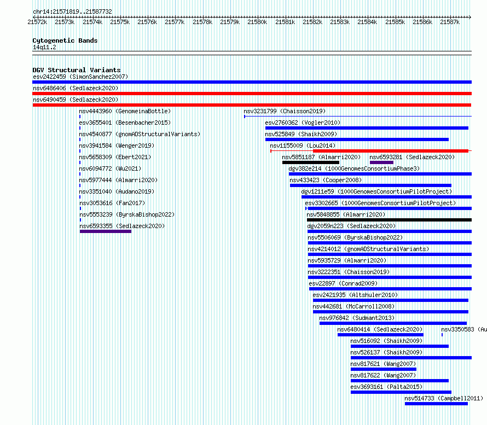
Task: Select nsv3941584 (Wenger2019) label
Action: [x=117, y=145]
